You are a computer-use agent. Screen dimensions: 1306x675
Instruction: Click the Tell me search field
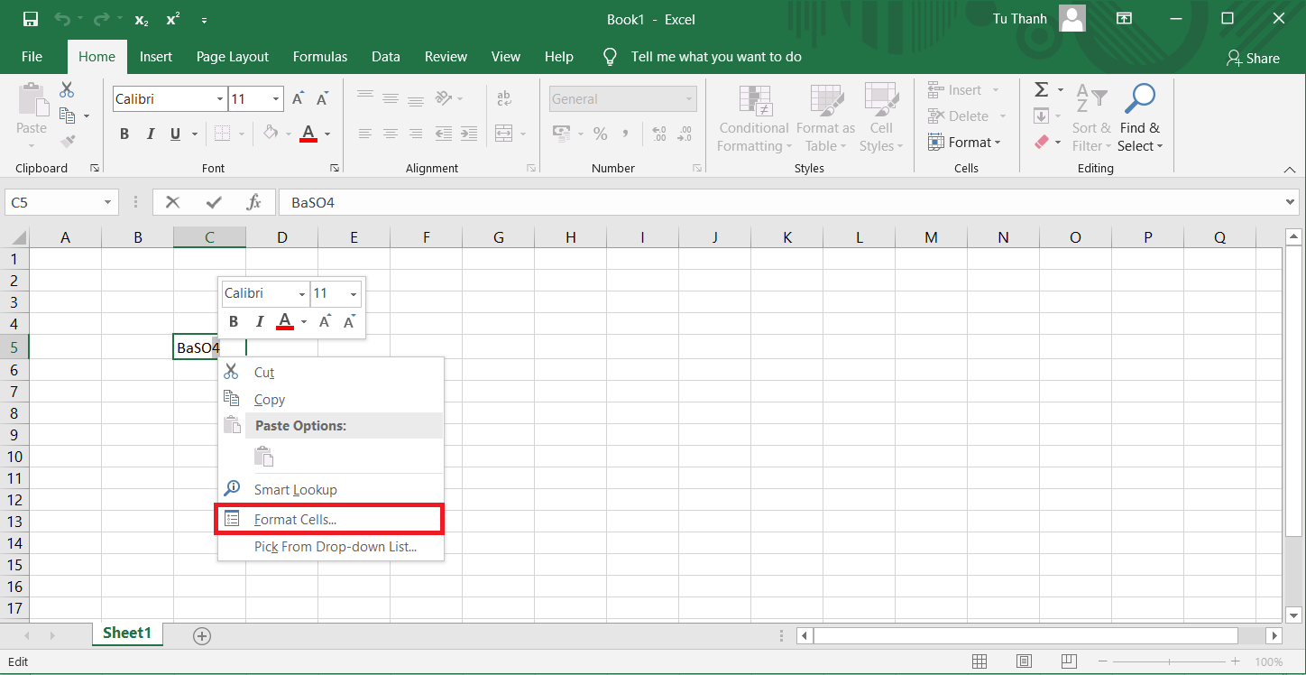coord(715,57)
